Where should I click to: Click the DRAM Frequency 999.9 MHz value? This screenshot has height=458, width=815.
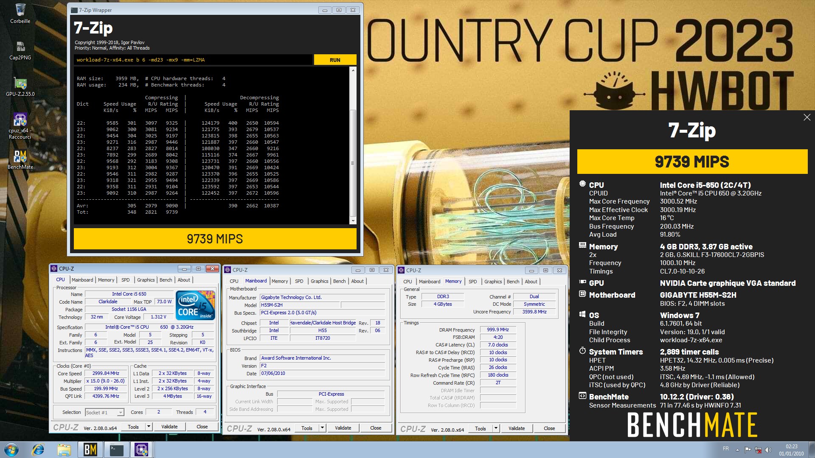point(498,330)
